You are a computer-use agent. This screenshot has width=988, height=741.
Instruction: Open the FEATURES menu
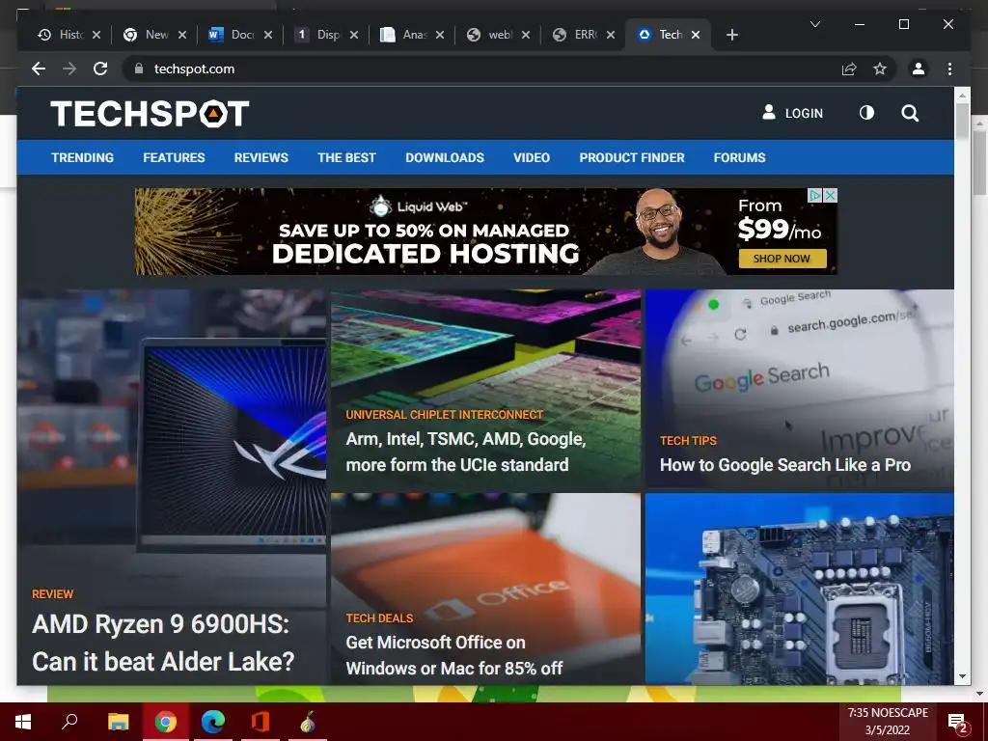point(174,157)
